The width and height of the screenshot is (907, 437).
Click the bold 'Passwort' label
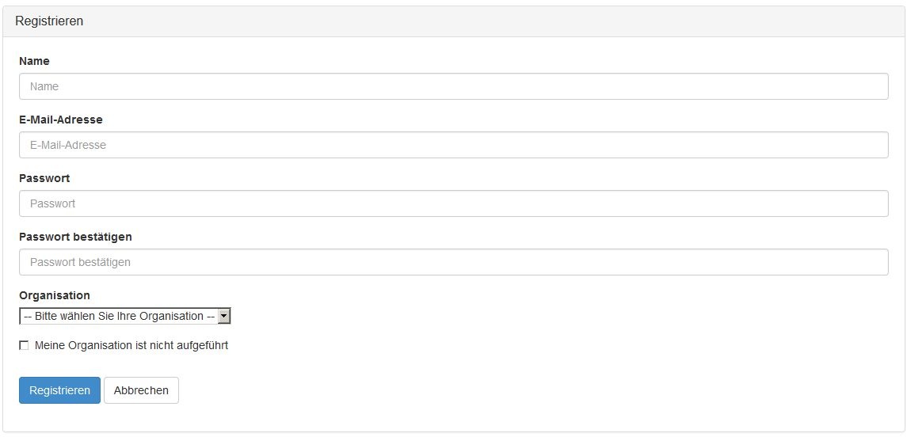click(44, 178)
